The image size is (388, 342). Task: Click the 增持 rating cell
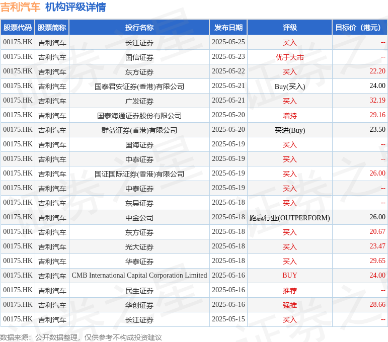pyautogui.click(x=290, y=116)
